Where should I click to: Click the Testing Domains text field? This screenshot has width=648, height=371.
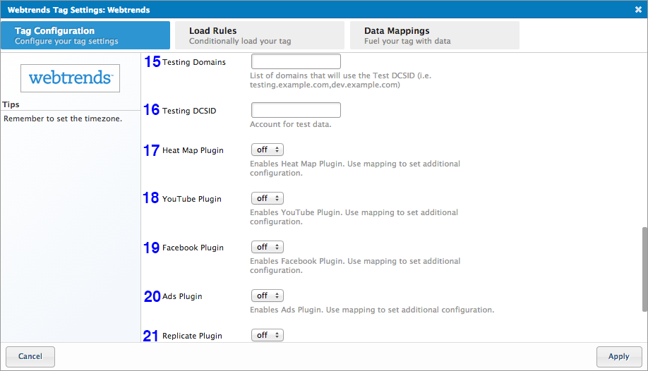tap(296, 61)
